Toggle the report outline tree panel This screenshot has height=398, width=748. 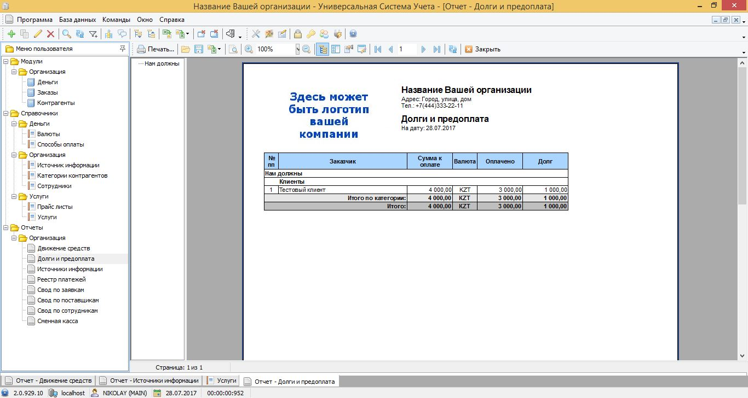pyautogui.click(x=323, y=49)
